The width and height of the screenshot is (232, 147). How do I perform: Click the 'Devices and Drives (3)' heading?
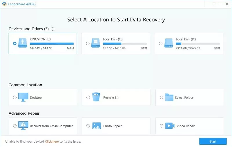(x=29, y=29)
